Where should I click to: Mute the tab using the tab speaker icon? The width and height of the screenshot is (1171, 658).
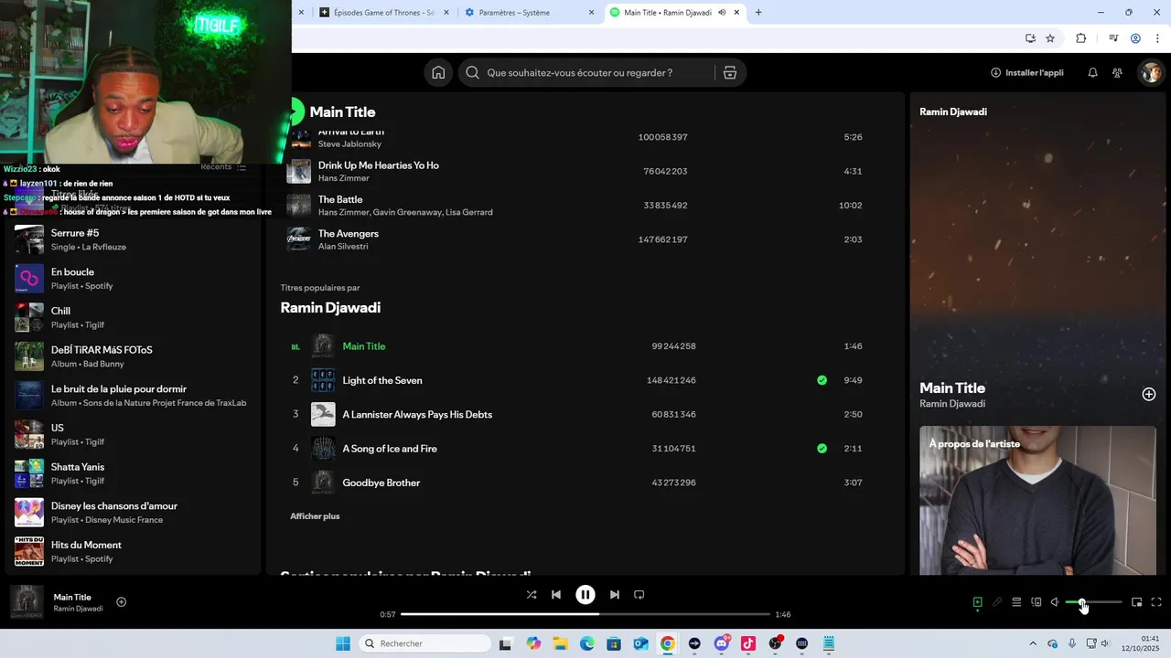click(722, 13)
